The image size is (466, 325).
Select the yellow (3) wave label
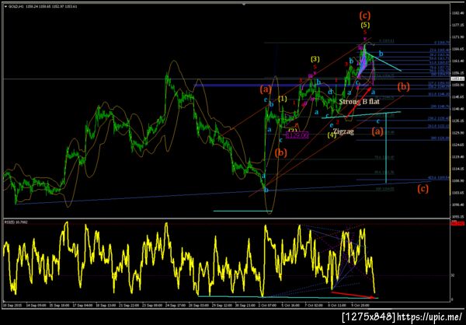[315, 59]
